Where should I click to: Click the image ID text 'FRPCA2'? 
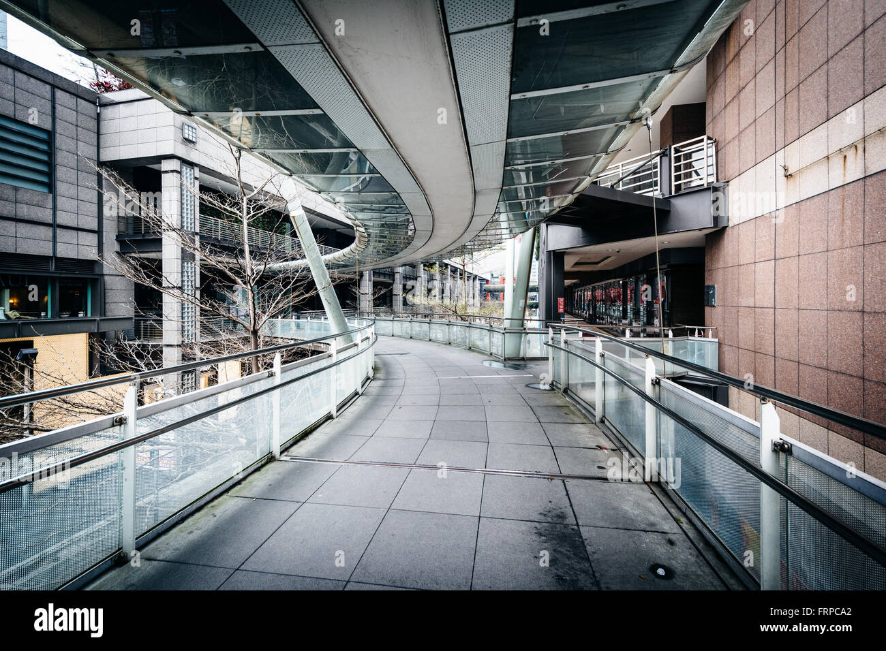pos(827,611)
